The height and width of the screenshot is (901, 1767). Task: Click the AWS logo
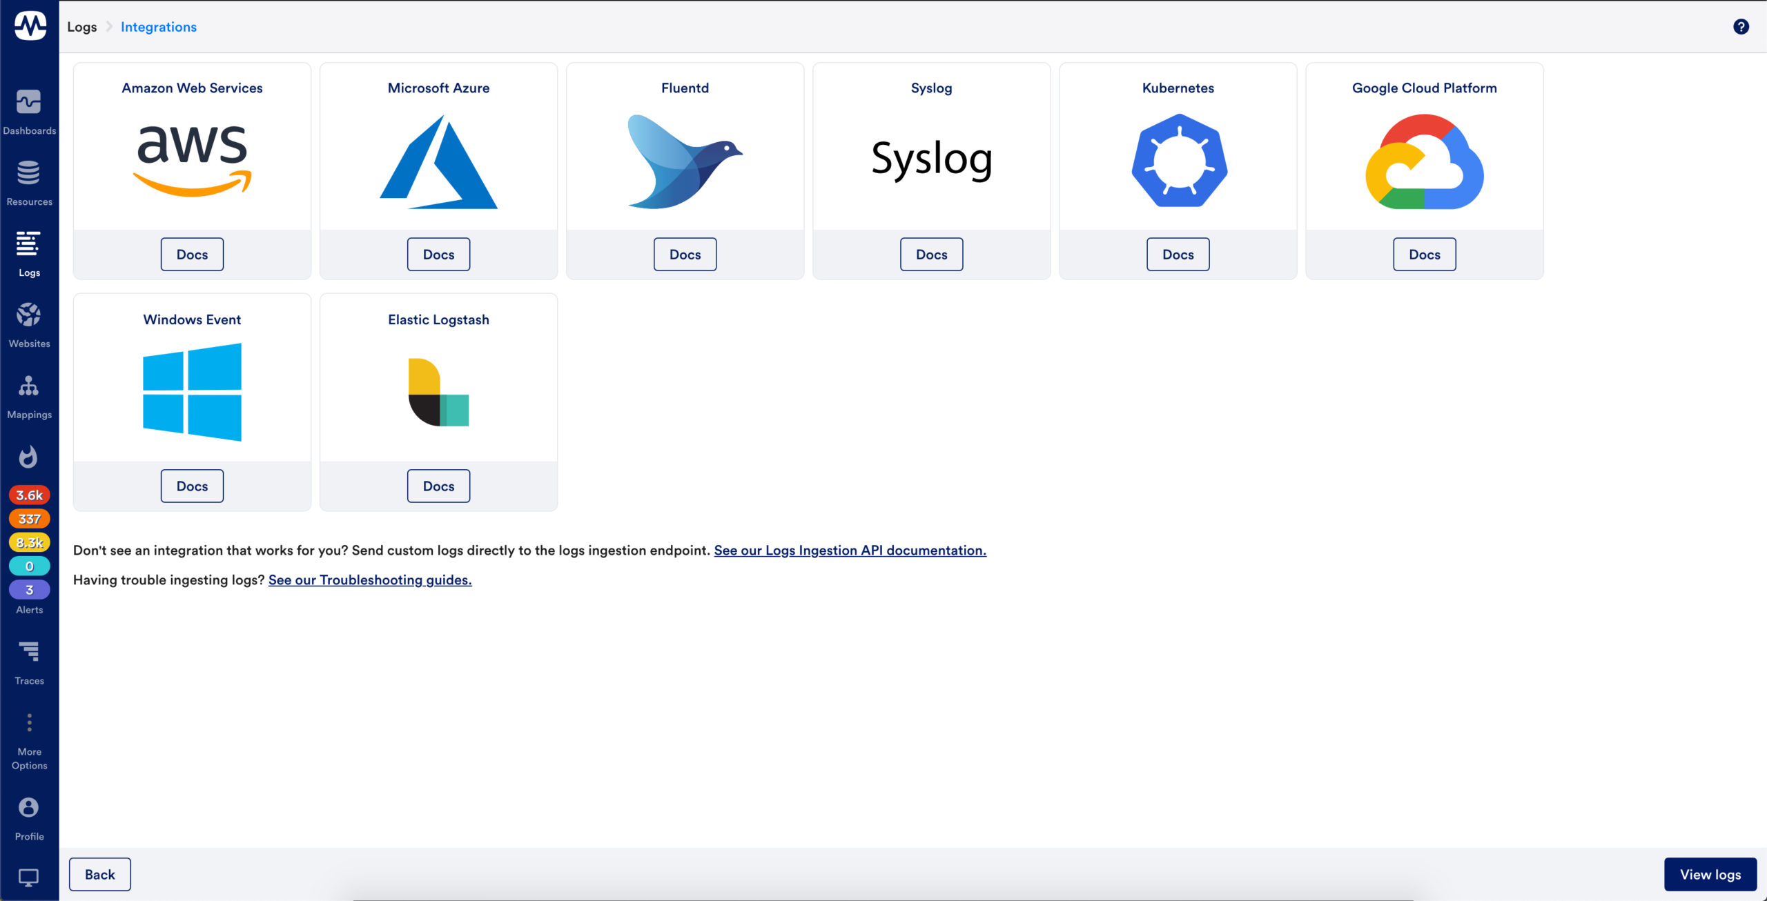[x=193, y=160]
